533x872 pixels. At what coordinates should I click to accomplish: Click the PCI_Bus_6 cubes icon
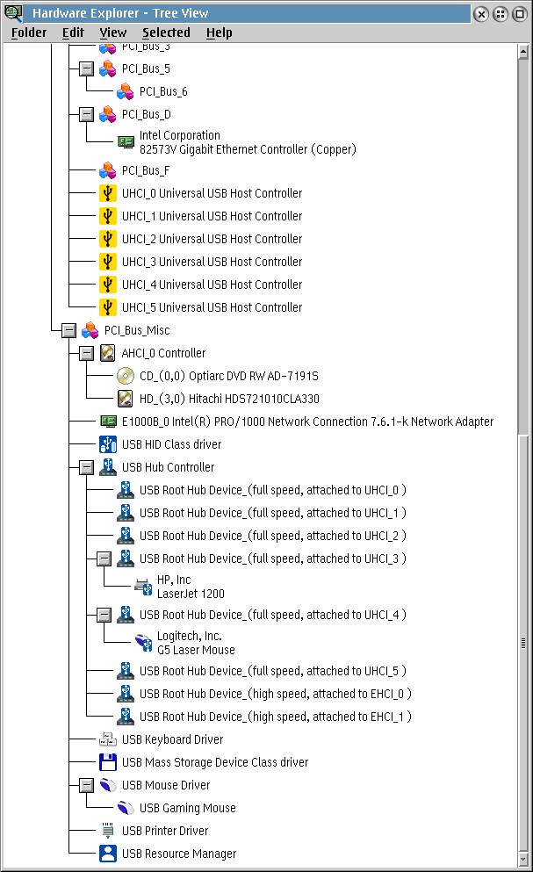[x=126, y=91]
